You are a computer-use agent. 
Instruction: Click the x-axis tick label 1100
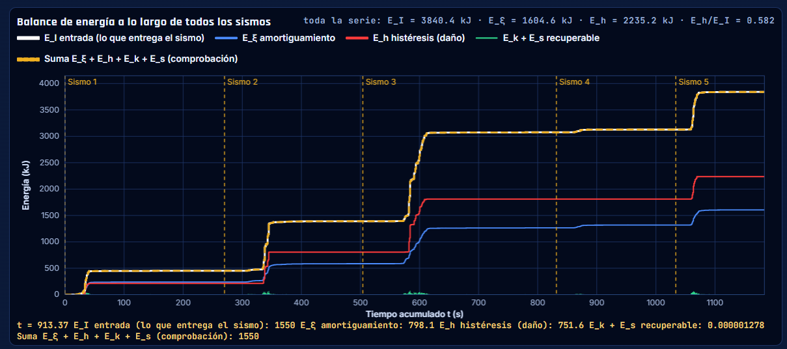click(x=715, y=303)
